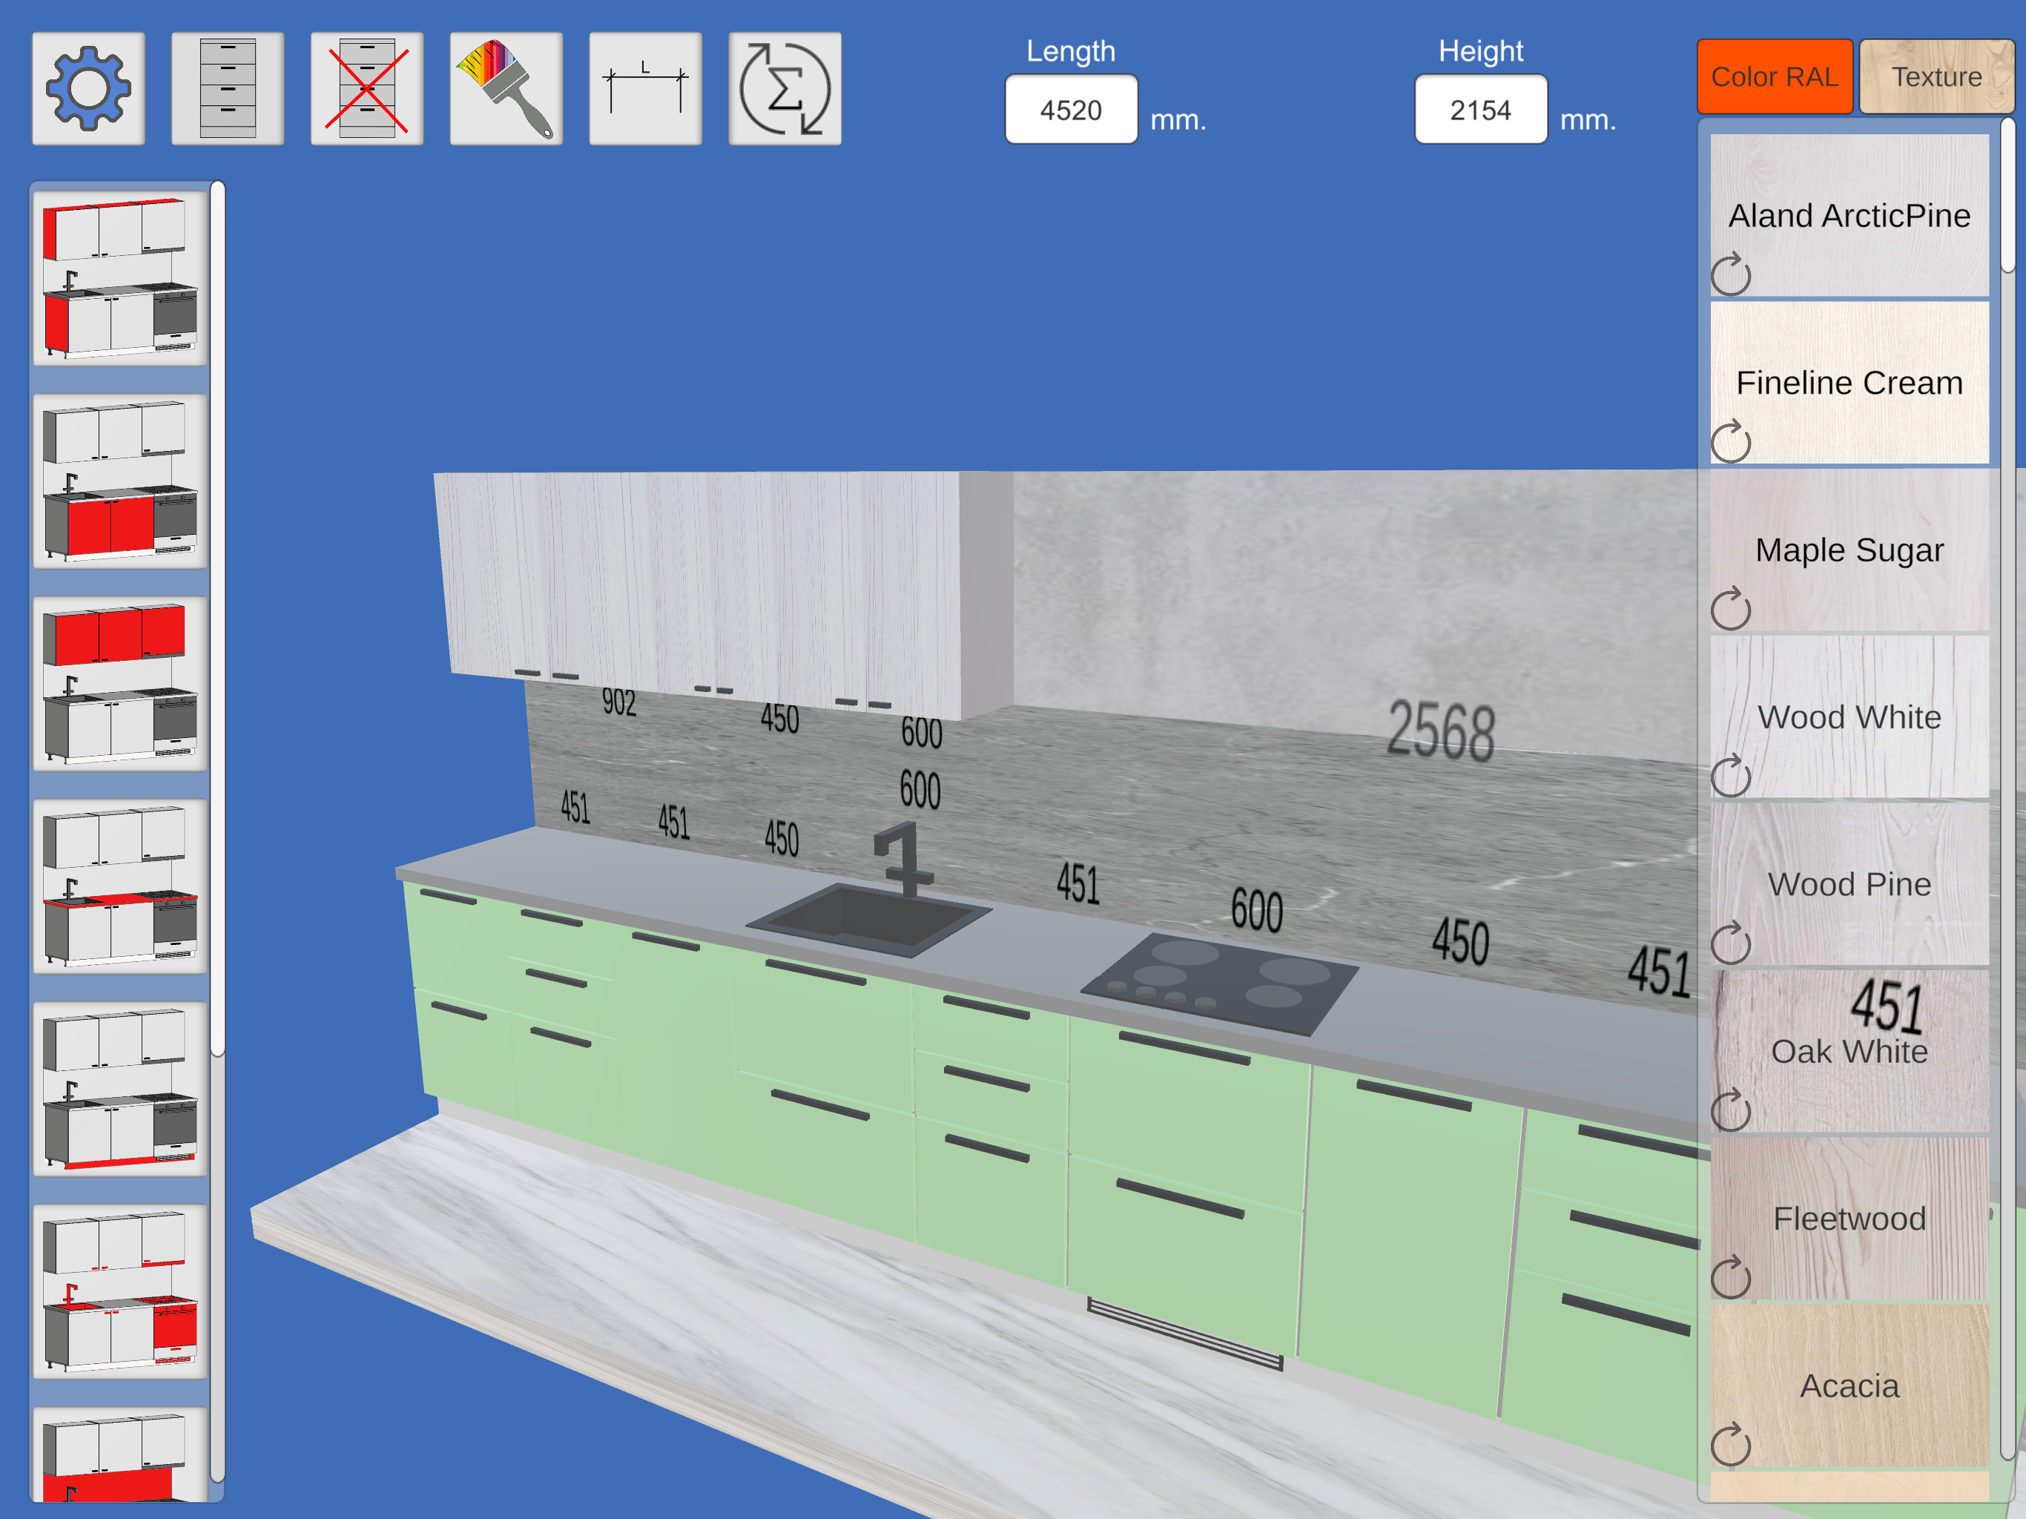Image resolution: width=2026 pixels, height=1519 pixels.
Task: Click the 2568 dimension label
Action: [x=1441, y=730]
